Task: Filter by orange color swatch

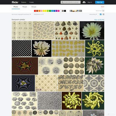Action: point(39,11)
